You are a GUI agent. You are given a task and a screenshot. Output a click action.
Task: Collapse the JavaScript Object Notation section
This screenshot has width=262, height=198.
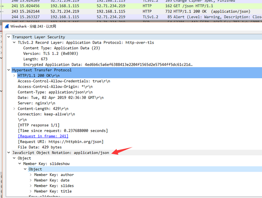point(9,153)
